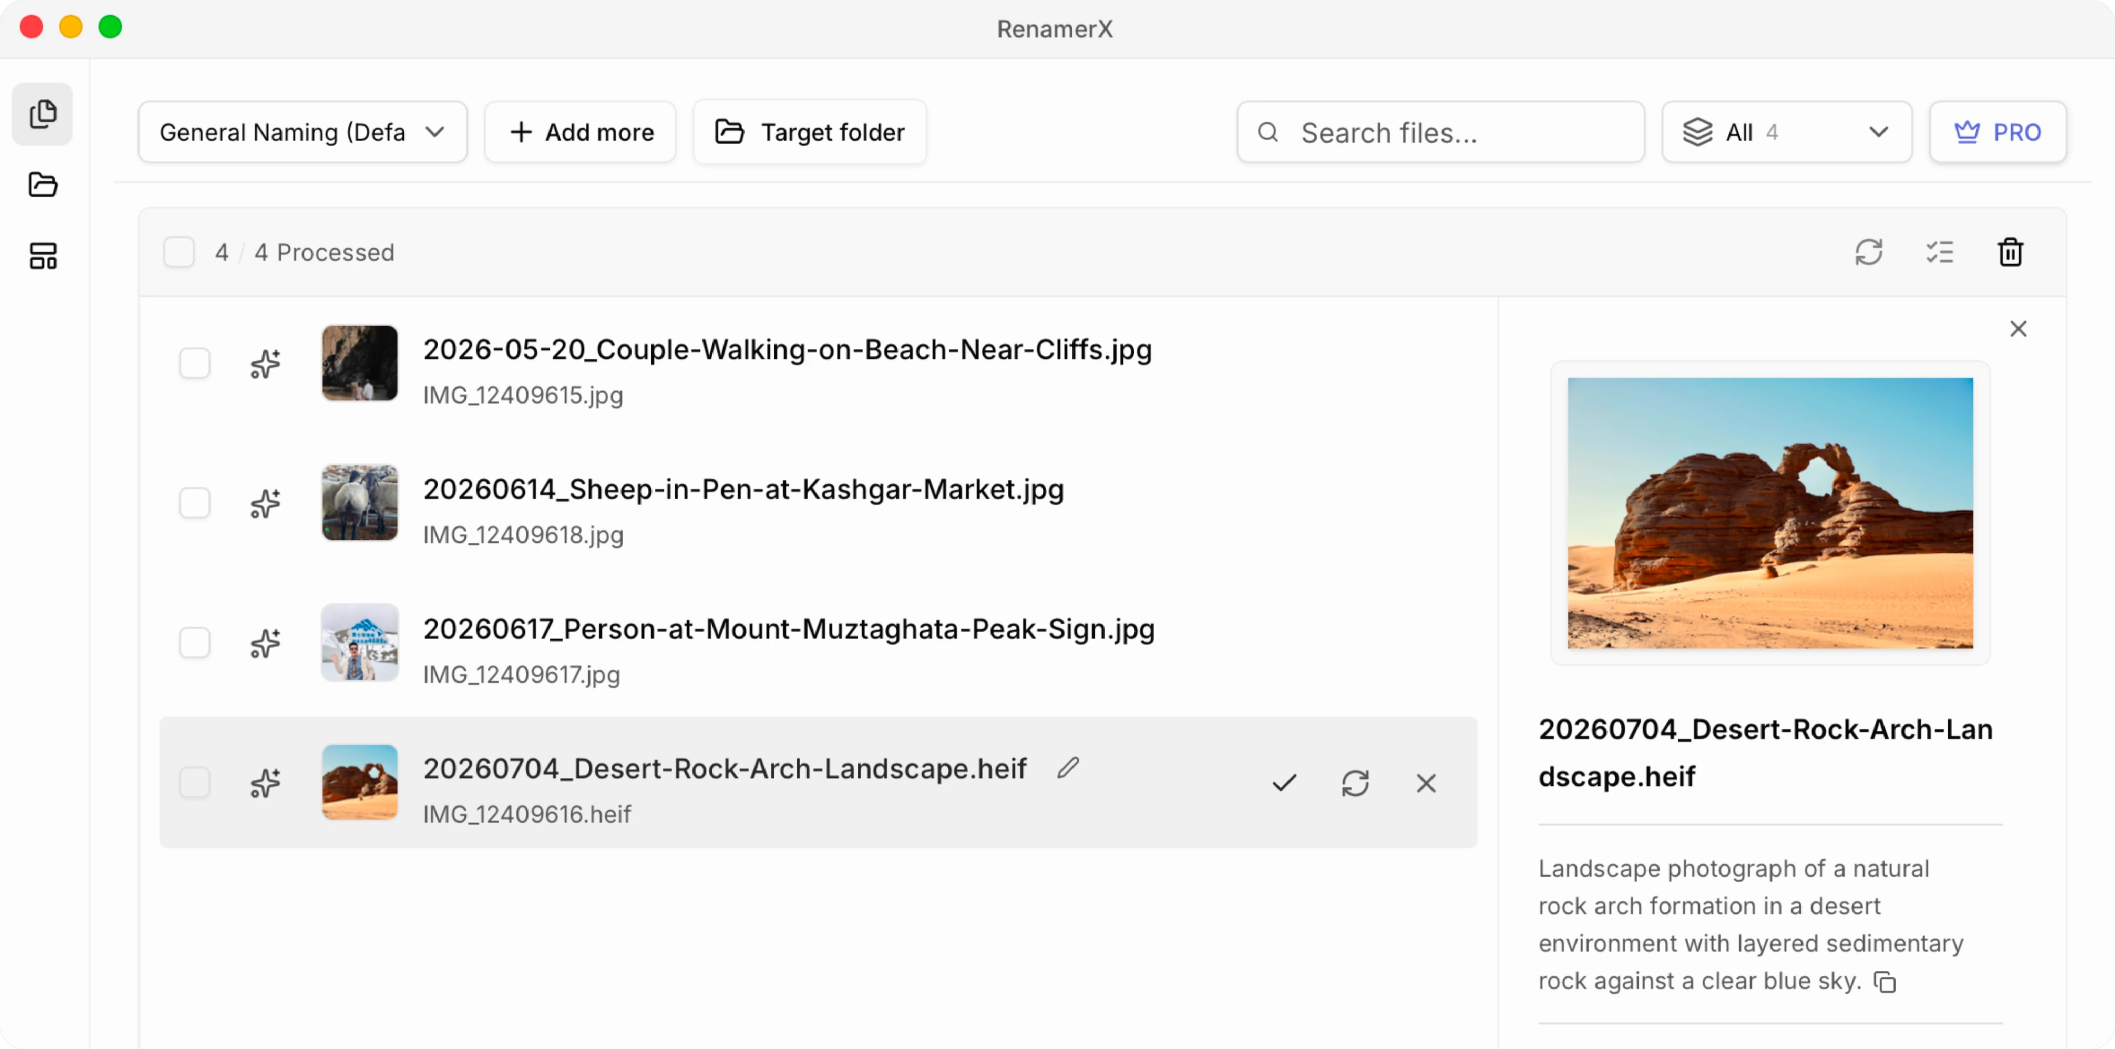Click the pencil edit icon for Desert-Rock-Arch filename
2115x1049 pixels.
pos(1067,768)
